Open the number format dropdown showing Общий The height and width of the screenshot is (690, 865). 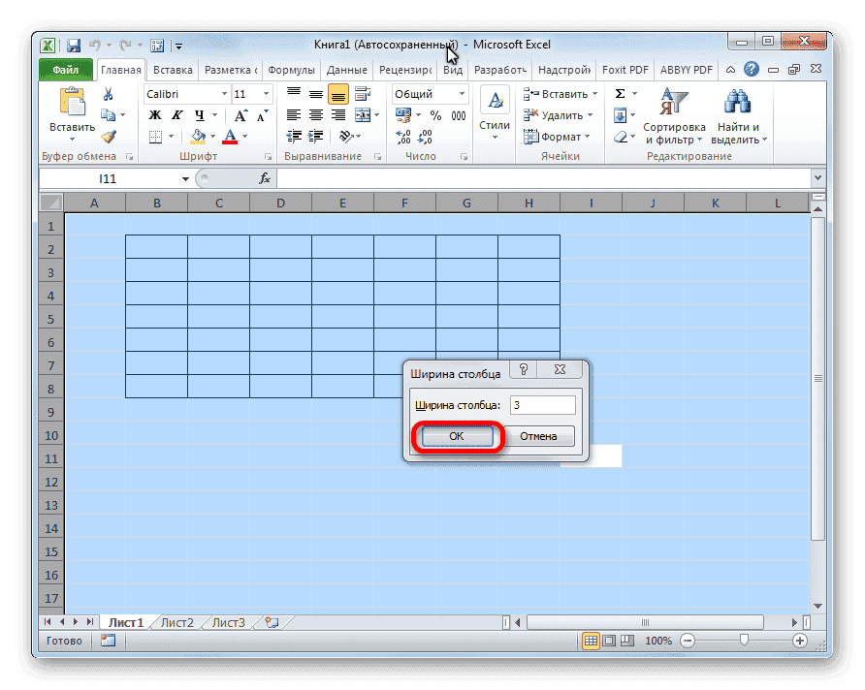click(x=429, y=93)
